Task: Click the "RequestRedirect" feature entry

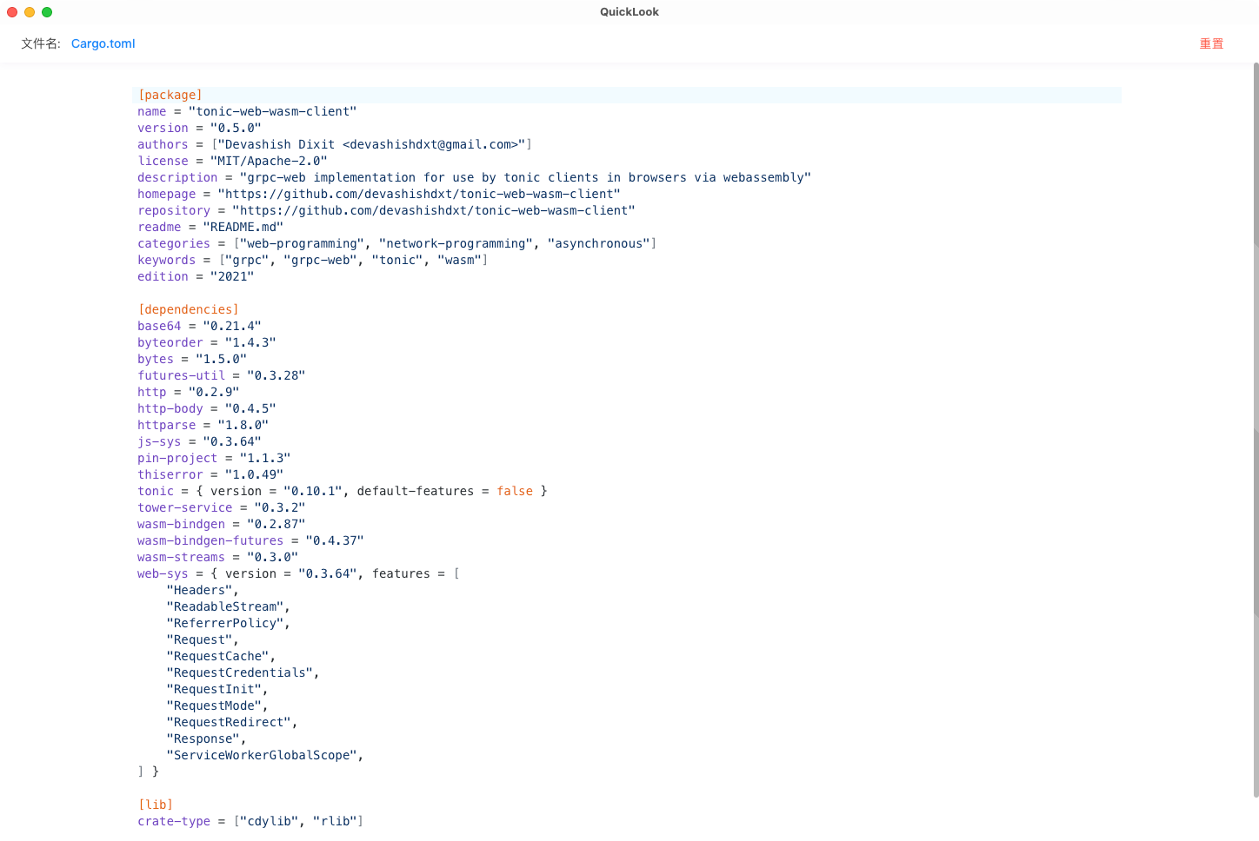Action: (x=232, y=723)
